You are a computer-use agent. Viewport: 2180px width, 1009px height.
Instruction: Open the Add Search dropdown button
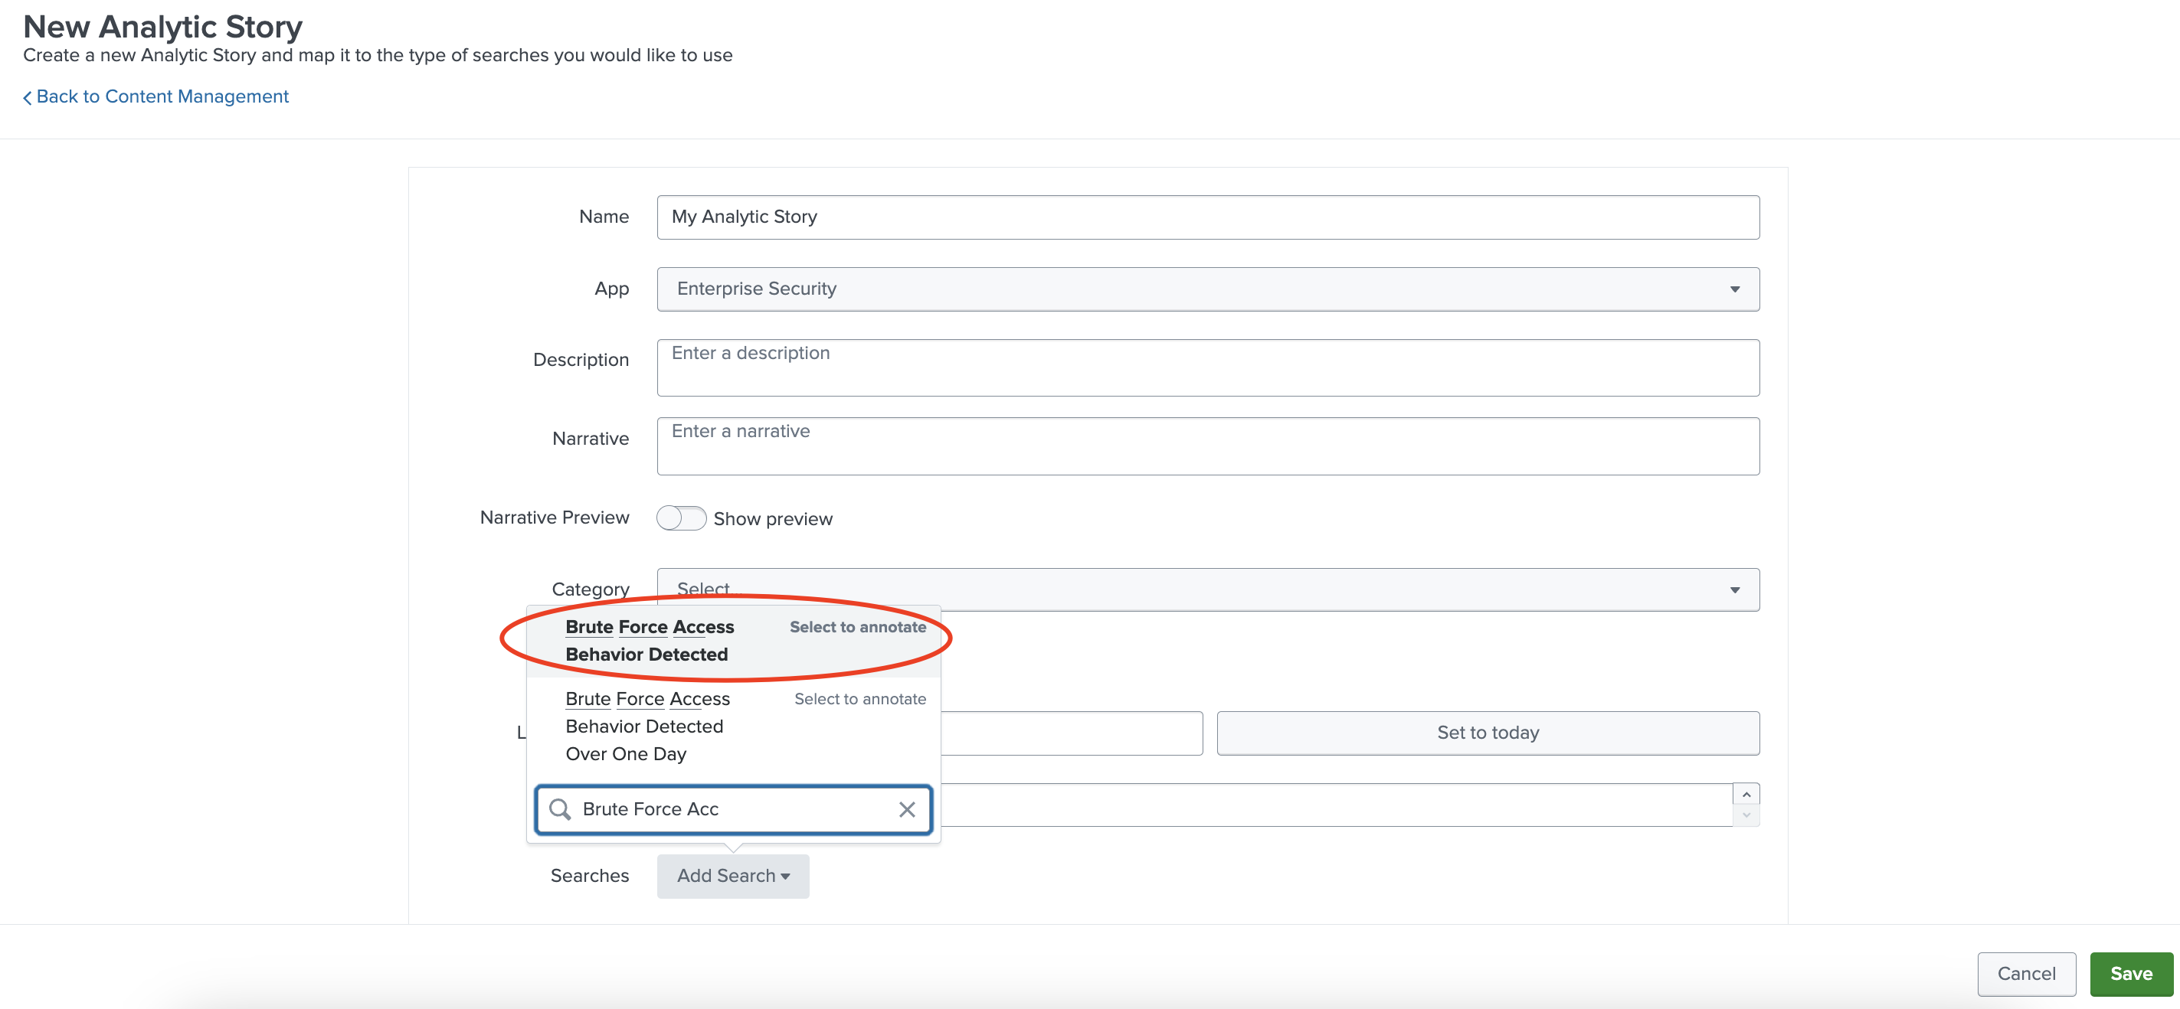[x=733, y=877]
